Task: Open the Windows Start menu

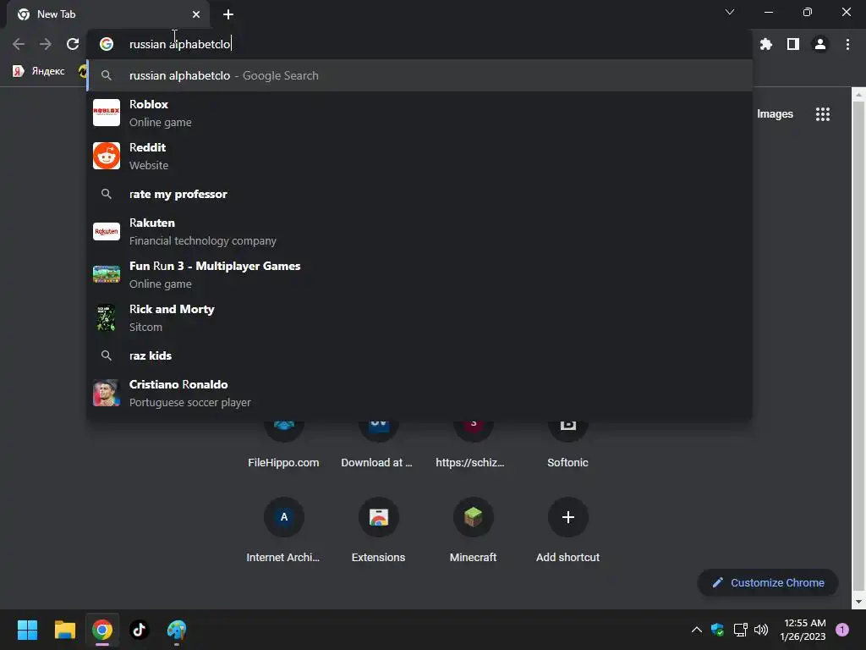Action: 27,630
